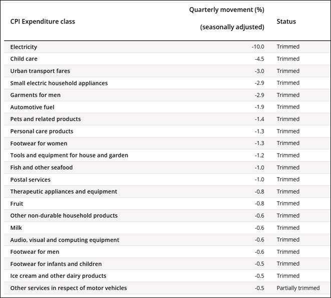
Task: Click the Fish and other seafood label
Action: point(41,168)
